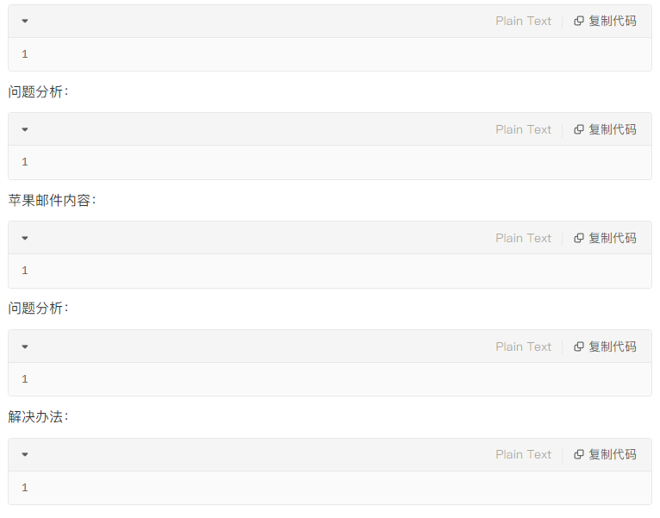Screen dimensions: 660x518
Task: Collapse code block above 苹果邮件内容 heading
Action: pyautogui.click(x=25, y=130)
